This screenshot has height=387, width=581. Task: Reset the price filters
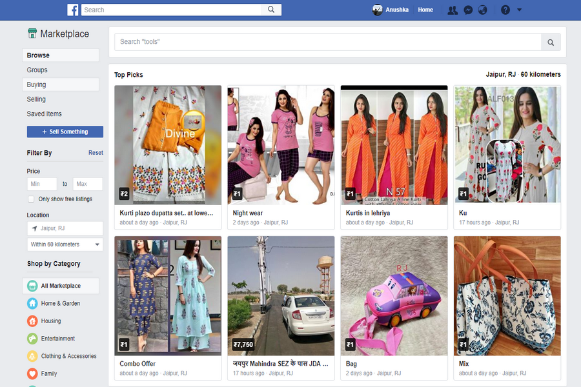[x=96, y=152]
